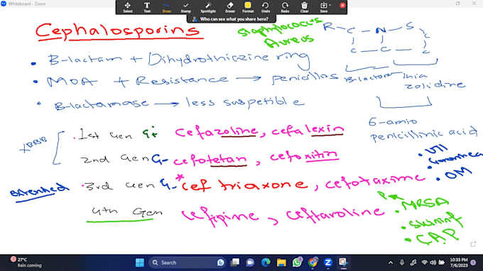Switch to the Eraser tool

230,7
